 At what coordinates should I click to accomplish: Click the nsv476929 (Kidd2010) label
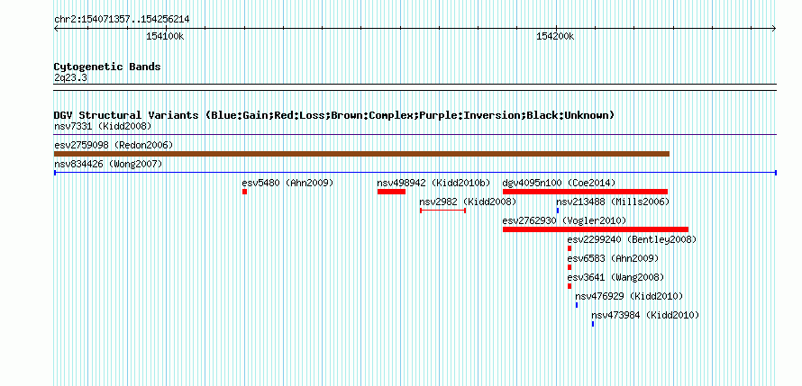[629, 296]
